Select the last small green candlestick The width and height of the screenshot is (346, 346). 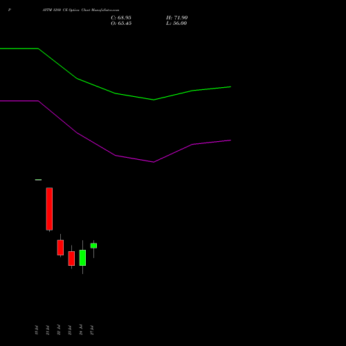93,246
